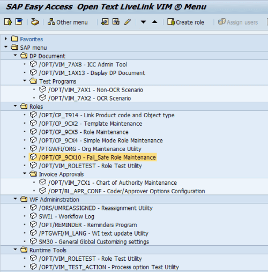The height and width of the screenshot is (272, 268).
Task: Click the add to favorites icon
Action: (105, 22)
